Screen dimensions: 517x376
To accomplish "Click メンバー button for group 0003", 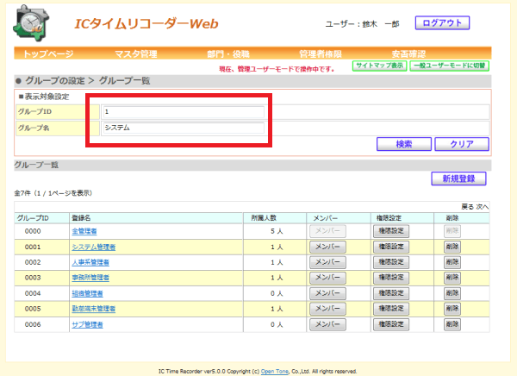I will click(327, 278).
